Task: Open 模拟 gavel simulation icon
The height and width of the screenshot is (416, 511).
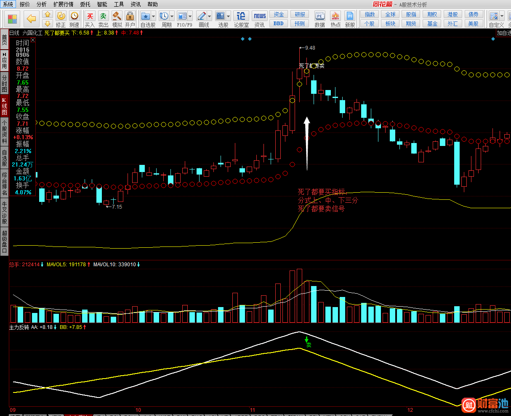Action: tap(117, 16)
